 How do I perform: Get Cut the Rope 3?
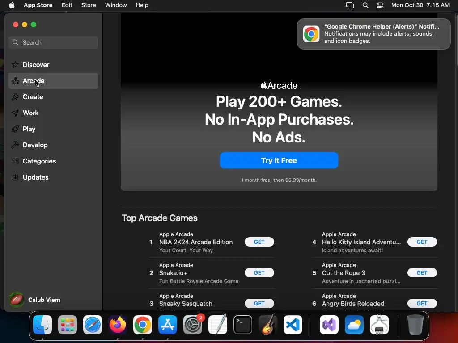pyautogui.click(x=422, y=273)
